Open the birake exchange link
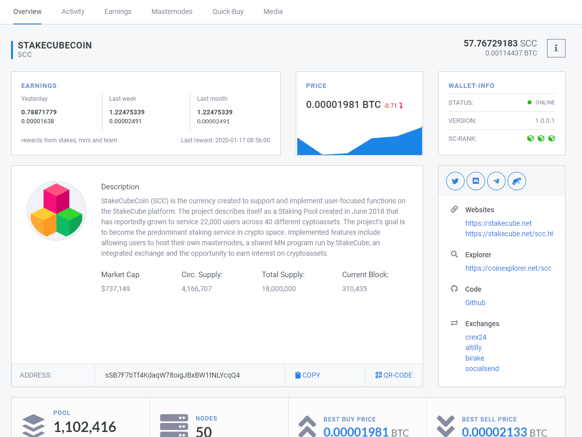This screenshot has width=582, height=437. (475, 358)
